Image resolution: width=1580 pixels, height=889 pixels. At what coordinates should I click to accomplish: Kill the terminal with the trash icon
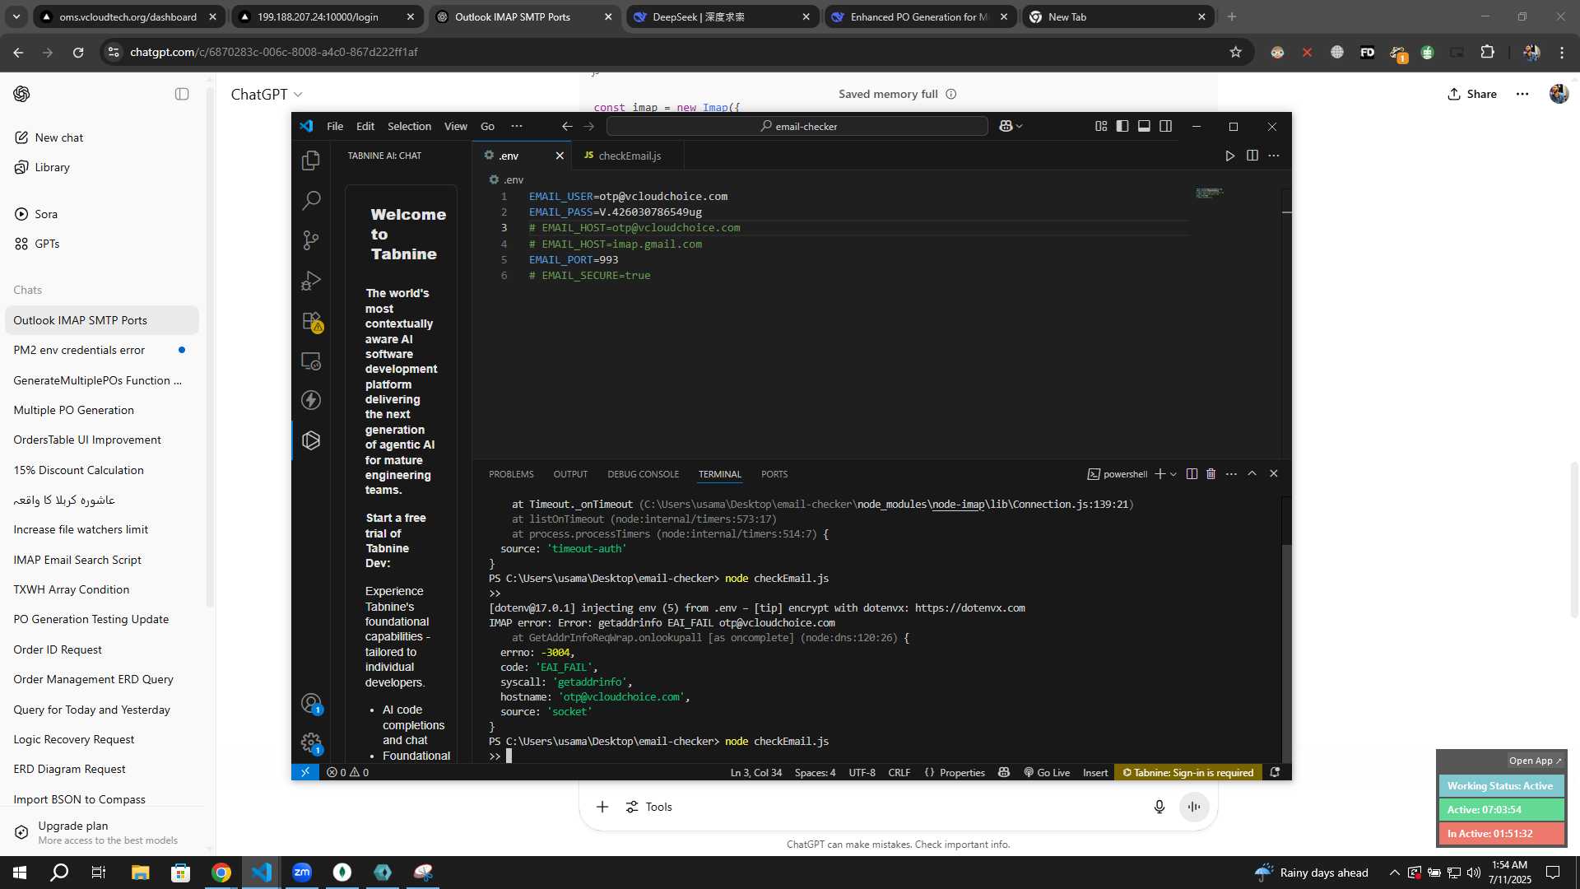click(x=1211, y=474)
